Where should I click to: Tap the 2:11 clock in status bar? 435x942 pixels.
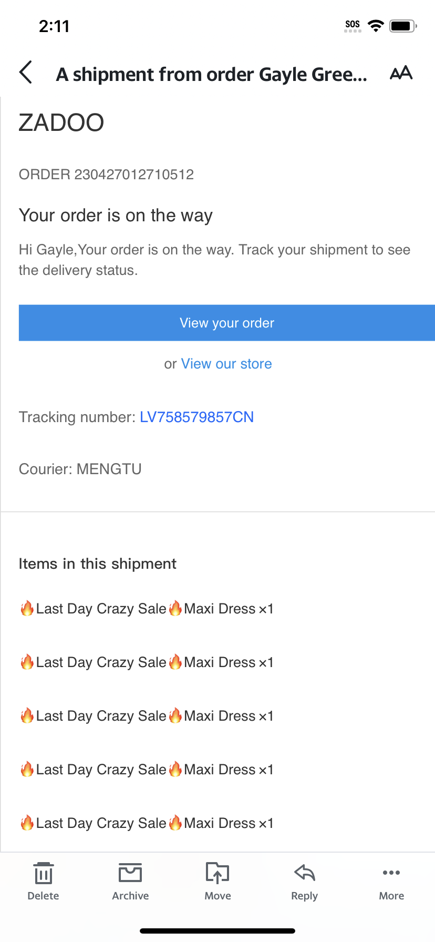54,26
